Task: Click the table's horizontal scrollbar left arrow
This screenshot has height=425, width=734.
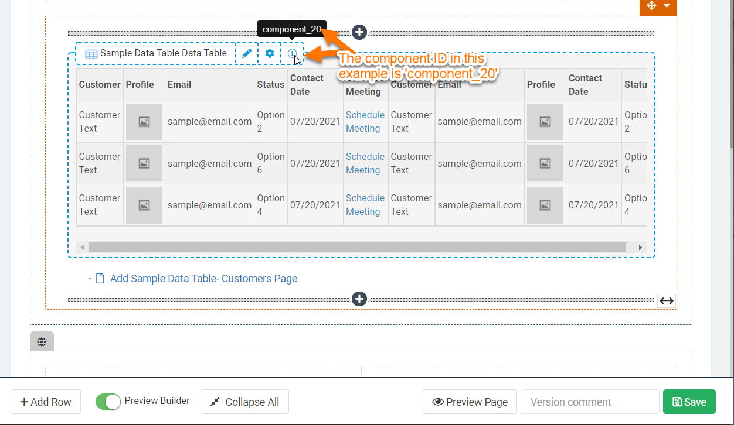Action: coord(82,248)
